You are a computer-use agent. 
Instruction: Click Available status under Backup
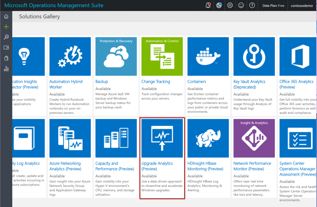(103, 89)
